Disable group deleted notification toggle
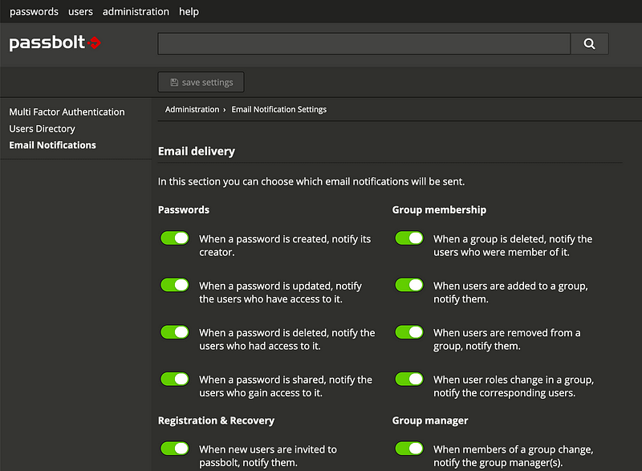Image resolution: width=642 pixels, height=471 pixels. pos(409,238)
